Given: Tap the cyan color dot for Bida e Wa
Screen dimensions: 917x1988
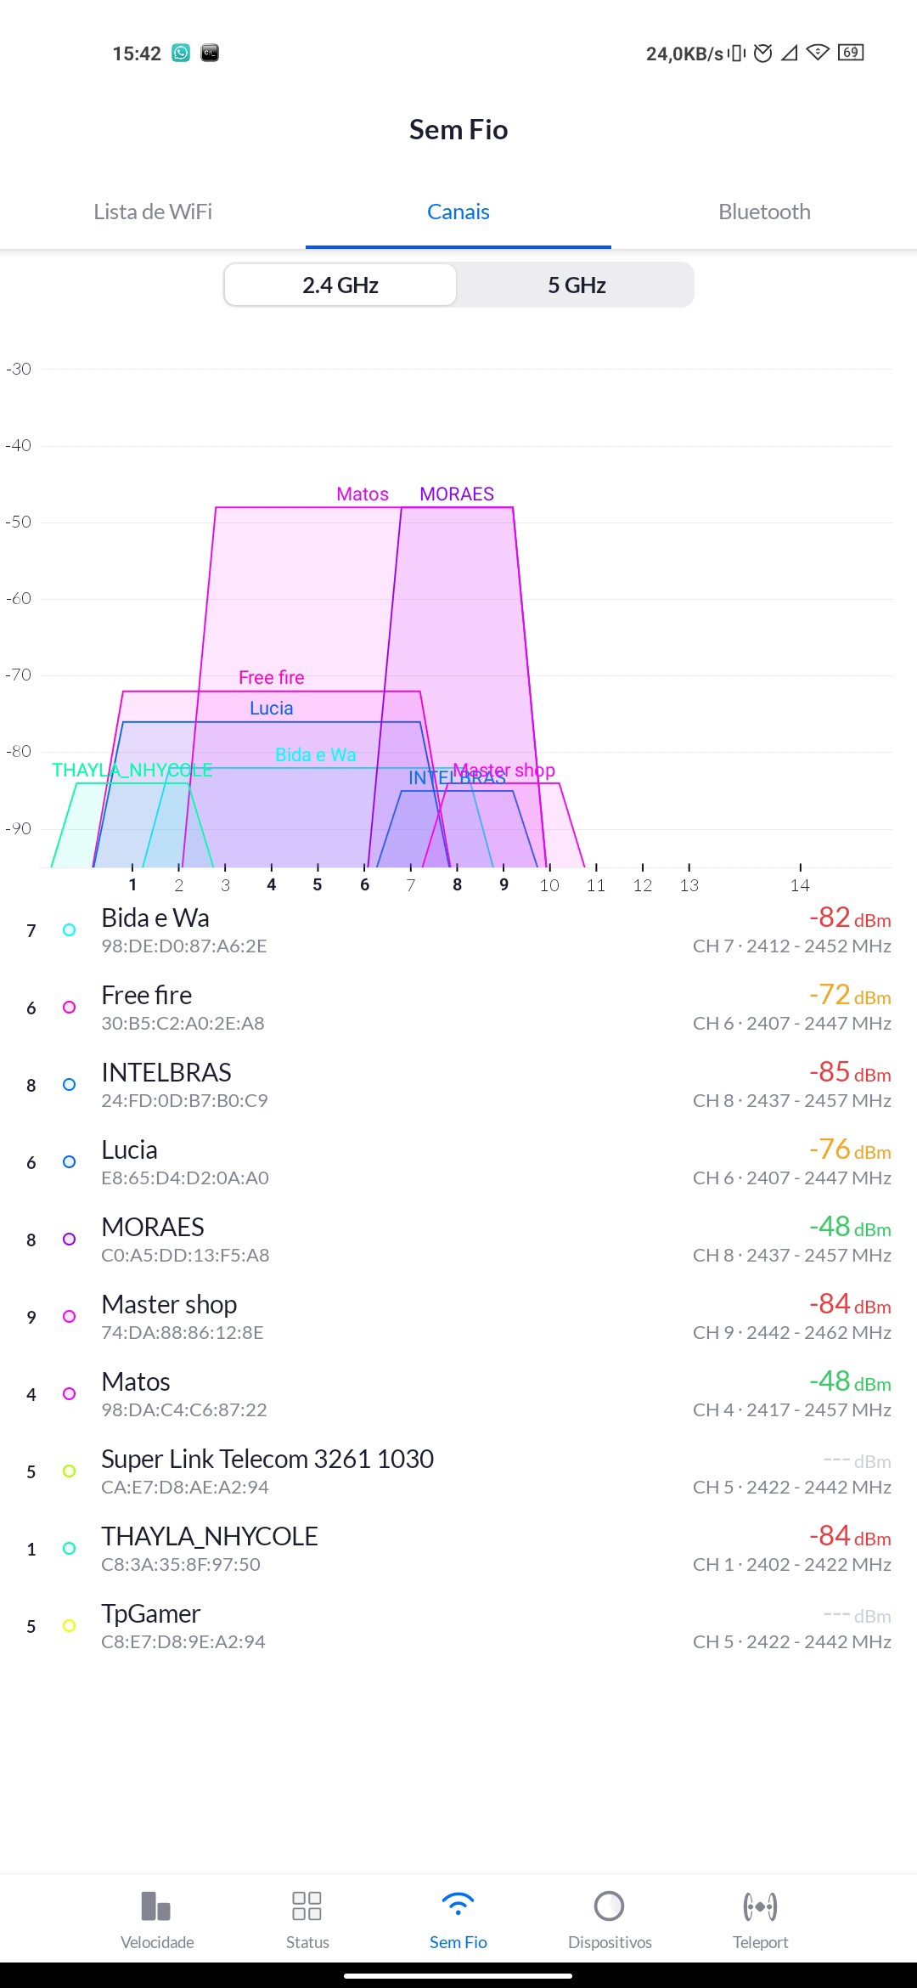Looking at the screenshot, I should 70,930.
